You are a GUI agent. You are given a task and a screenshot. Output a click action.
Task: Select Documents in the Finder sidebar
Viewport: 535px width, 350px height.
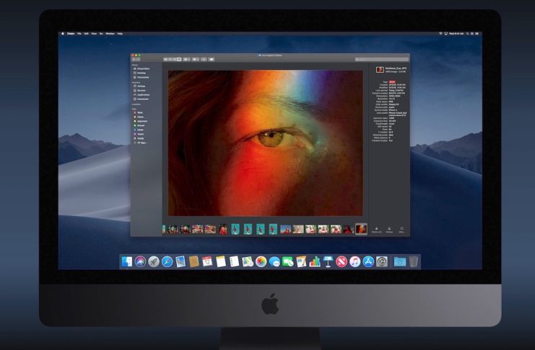coord(142,77)
